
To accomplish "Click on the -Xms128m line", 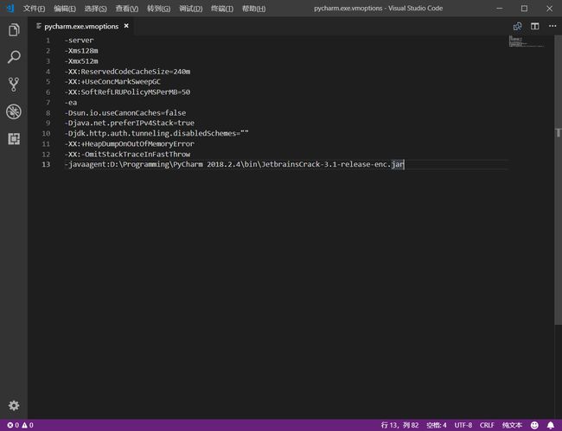I will (81, 51).
